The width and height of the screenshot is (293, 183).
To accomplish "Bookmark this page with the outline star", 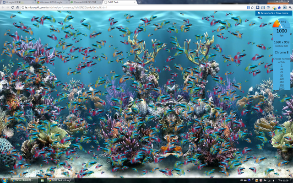I will (x=252, y=7).
